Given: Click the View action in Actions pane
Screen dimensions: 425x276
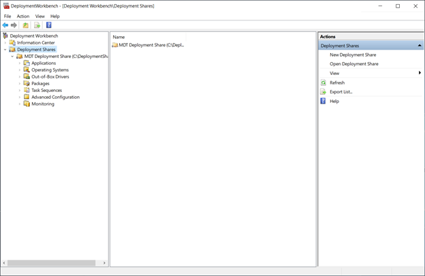Looking at the screenshot, I should coord(334,73).
